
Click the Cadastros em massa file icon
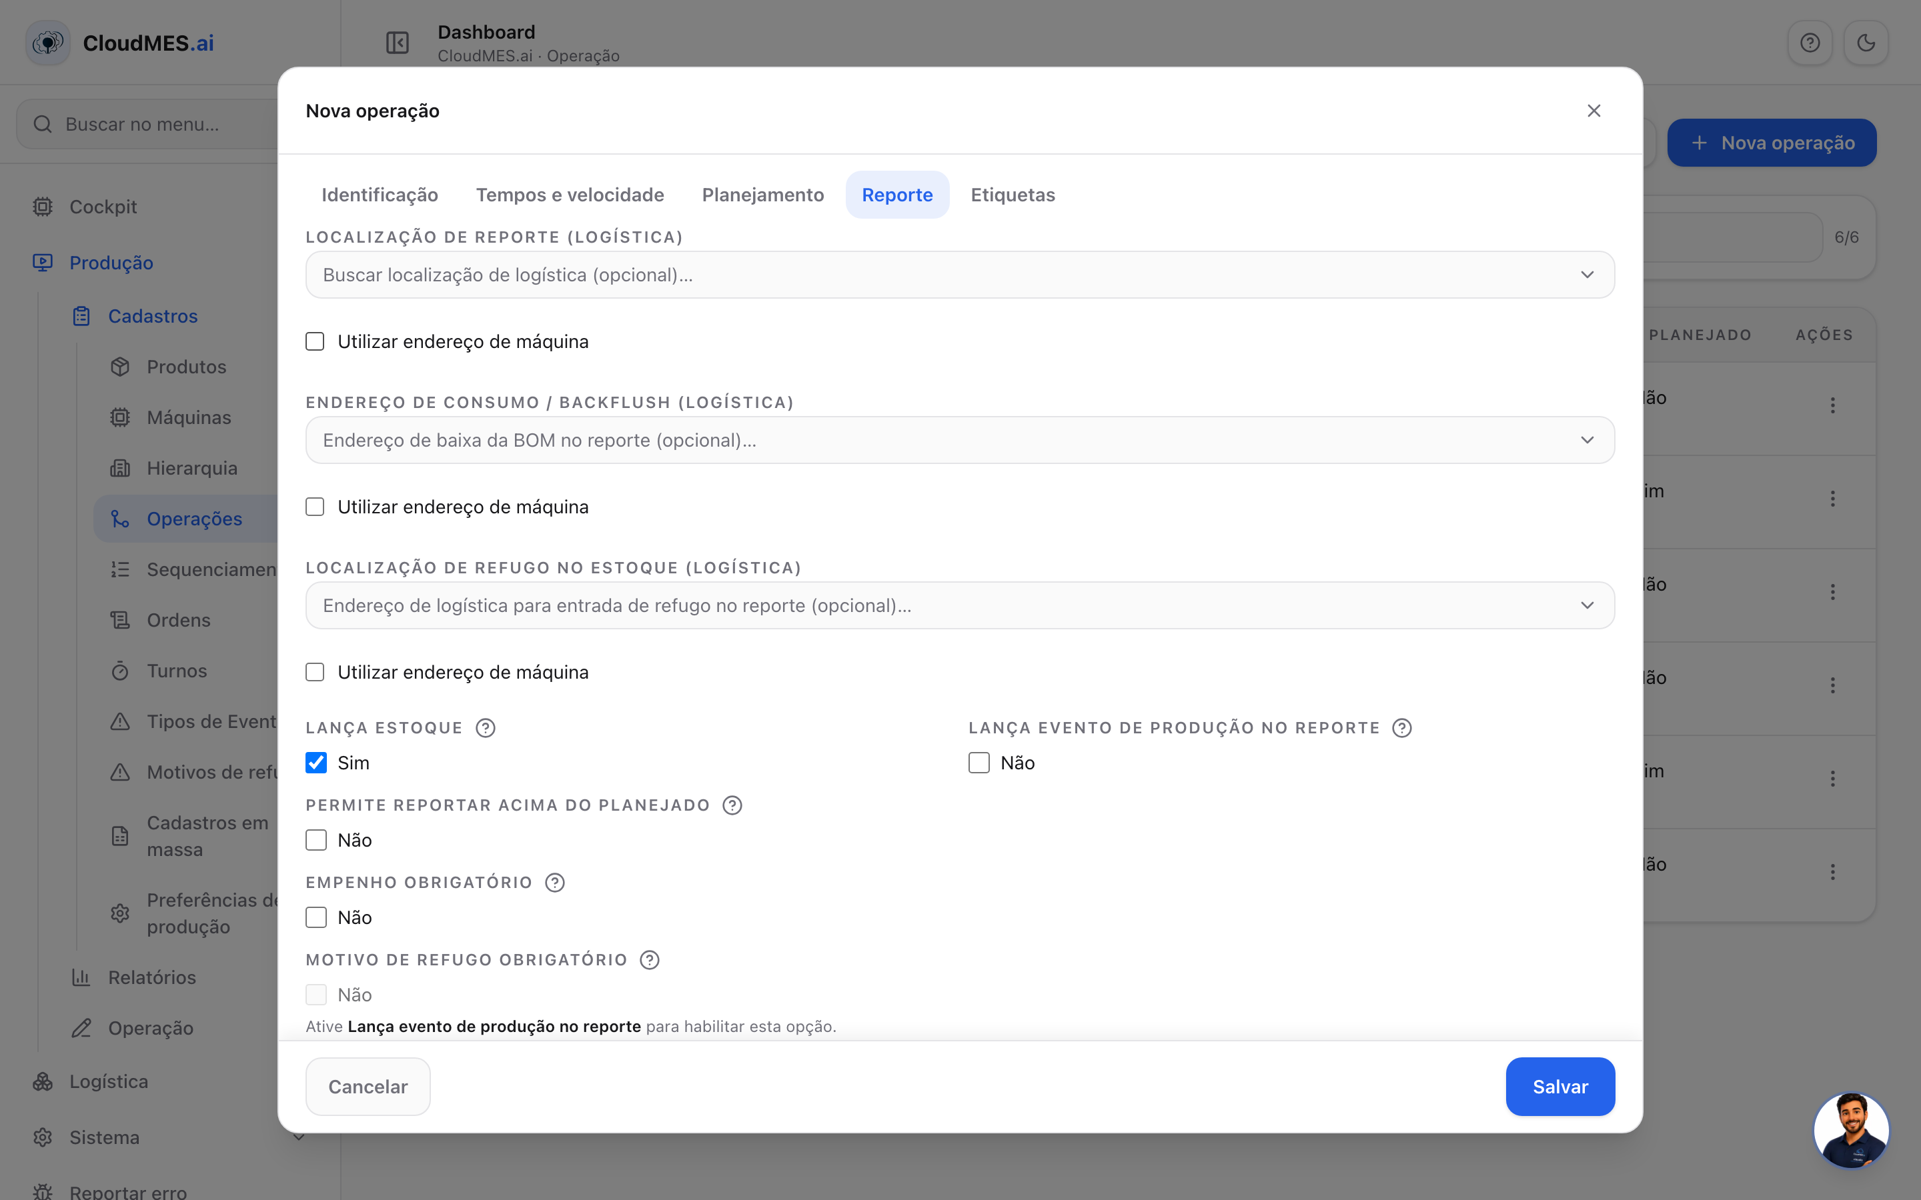[120, 836]
